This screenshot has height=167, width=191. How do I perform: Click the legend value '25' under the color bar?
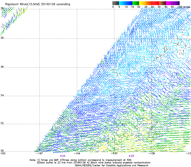pos(146,7)
